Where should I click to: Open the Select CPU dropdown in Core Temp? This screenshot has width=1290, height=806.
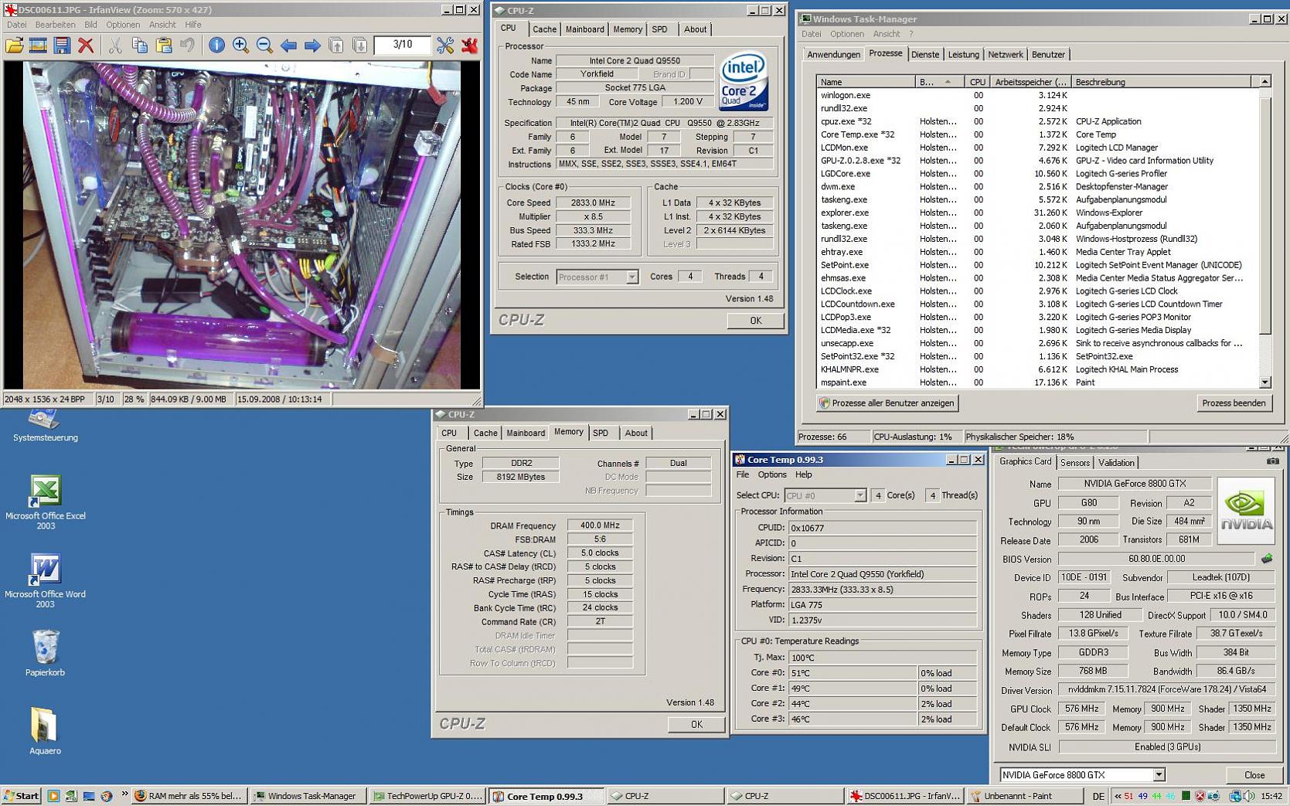pos(859,495)
